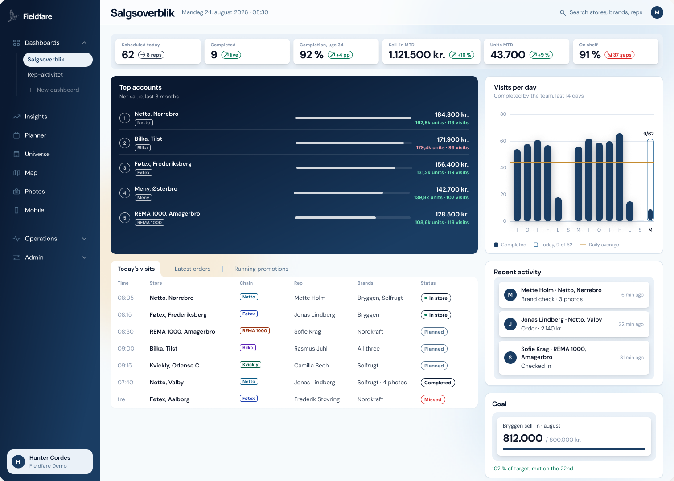Viewport: 674px width, 481px height.
Task: Click the In store status for Netto, Nørrebro
Action: point(436,298)
